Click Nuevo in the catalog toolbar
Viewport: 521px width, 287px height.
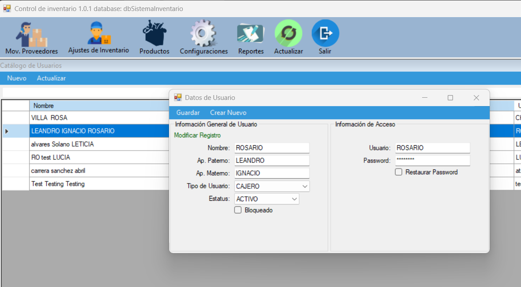17,78
